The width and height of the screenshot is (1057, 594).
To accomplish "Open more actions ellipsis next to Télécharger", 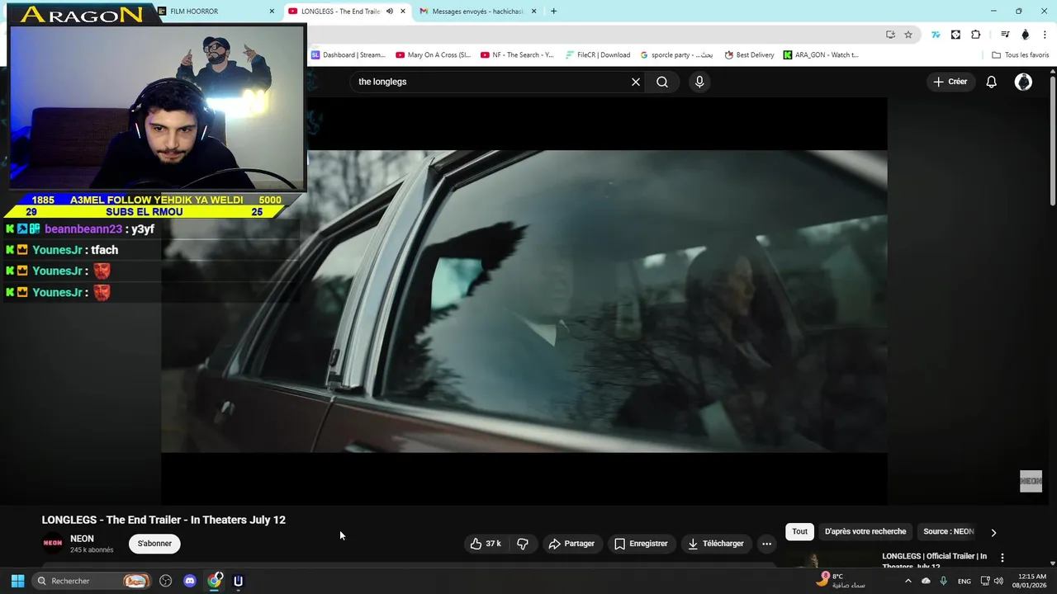I will 766,544.
